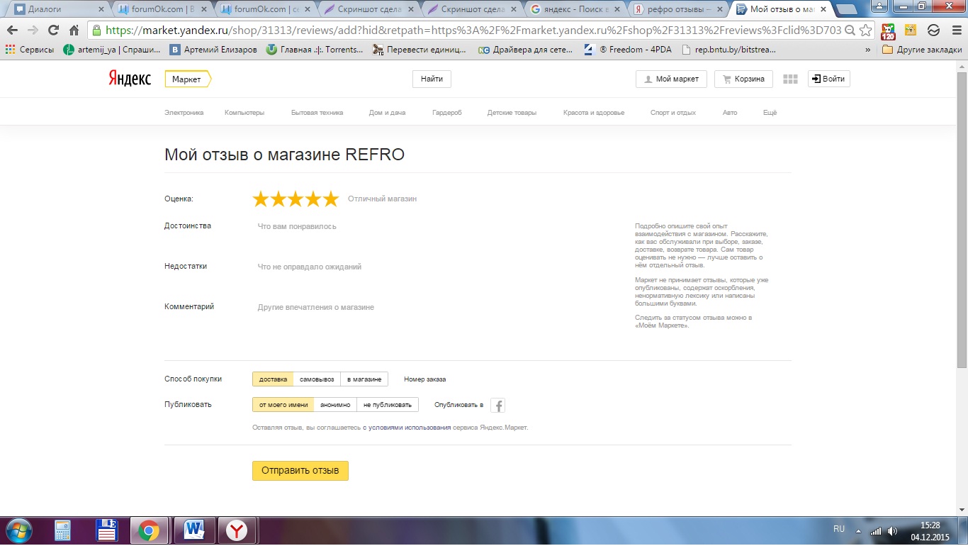Open the file manager taskbar icon
Viewport: 968px width, 546px height.
coord(107,531)
